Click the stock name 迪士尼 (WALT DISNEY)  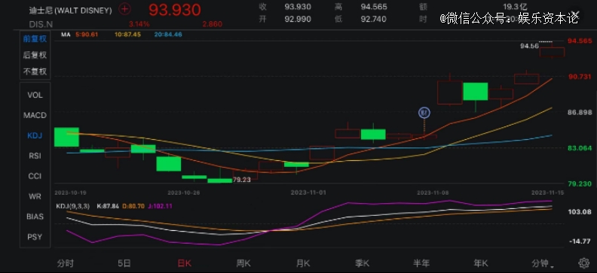[x=70, y=11]
